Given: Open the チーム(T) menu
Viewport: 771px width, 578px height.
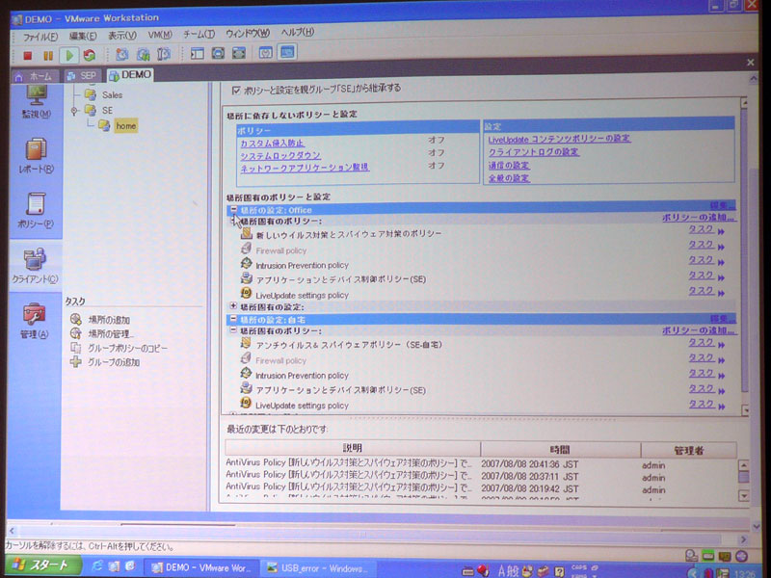Looking at the screenshot, I should 199,35.
